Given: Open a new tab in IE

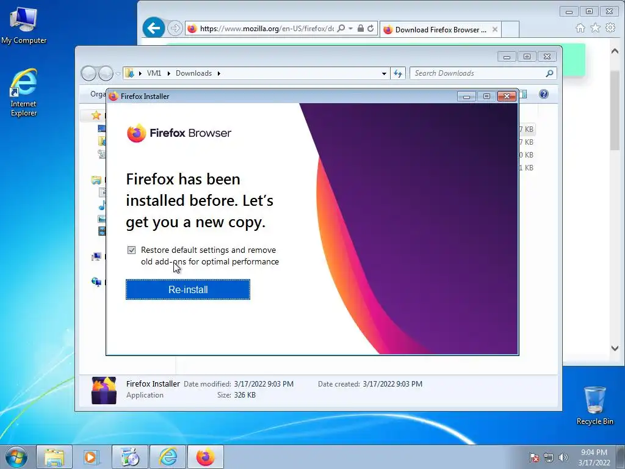Looking at the screenshot, I should pos(510,29).
